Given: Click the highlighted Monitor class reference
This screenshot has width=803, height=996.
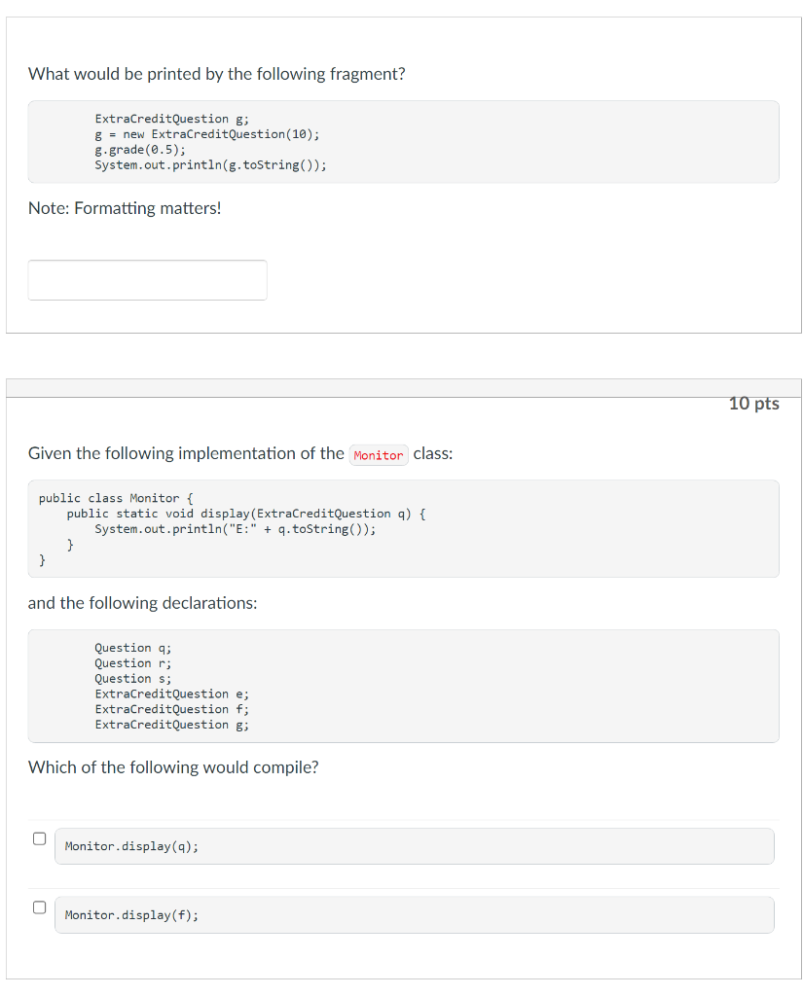Looking at the screenshot, I should tap(378, 454).
